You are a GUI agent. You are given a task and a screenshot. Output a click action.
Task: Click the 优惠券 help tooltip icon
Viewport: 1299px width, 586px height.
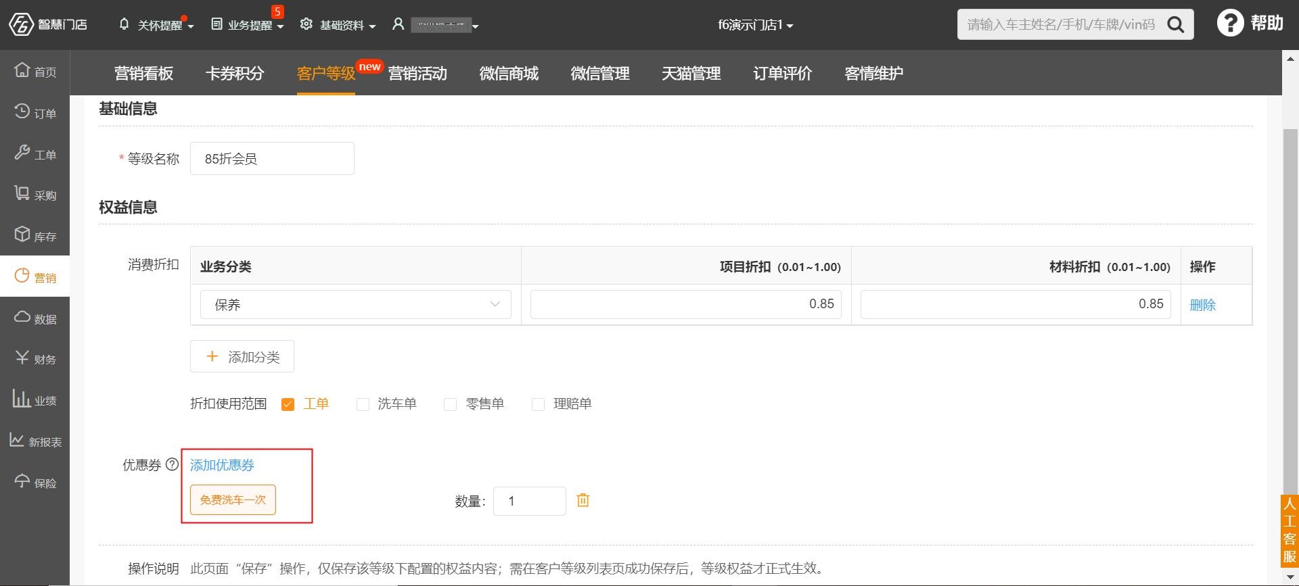pos(172,464)
